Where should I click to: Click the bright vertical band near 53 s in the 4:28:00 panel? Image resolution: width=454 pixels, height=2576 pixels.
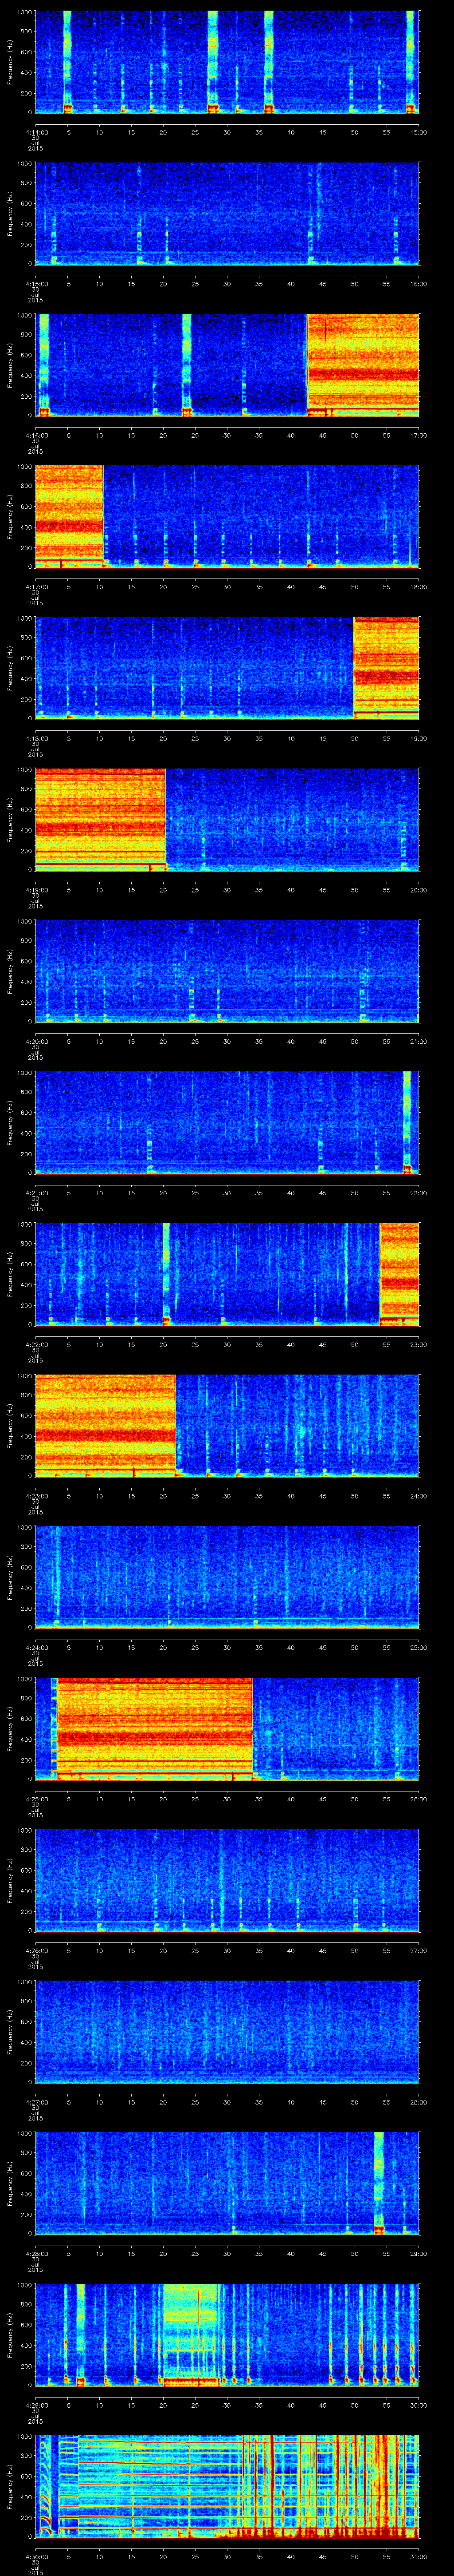pyautogui.click(x=379, y=2182)
